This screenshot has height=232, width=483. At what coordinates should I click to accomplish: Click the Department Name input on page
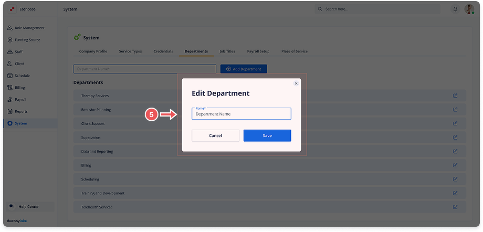click(x=144, y=69)
